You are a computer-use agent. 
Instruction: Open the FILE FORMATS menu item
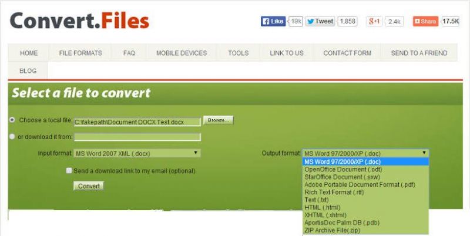click(x=80, y=53)
